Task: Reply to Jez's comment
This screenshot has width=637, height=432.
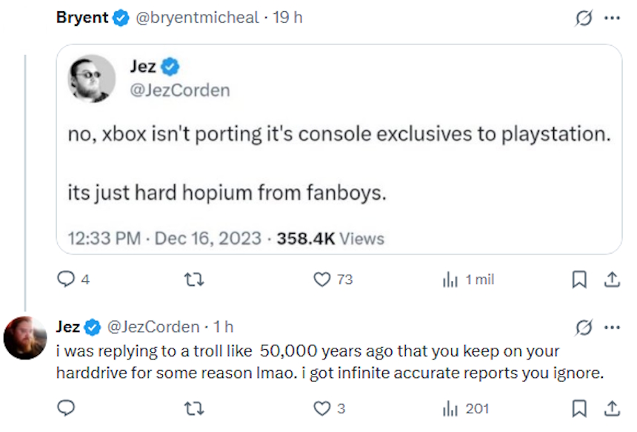Action: click(67, 408)
